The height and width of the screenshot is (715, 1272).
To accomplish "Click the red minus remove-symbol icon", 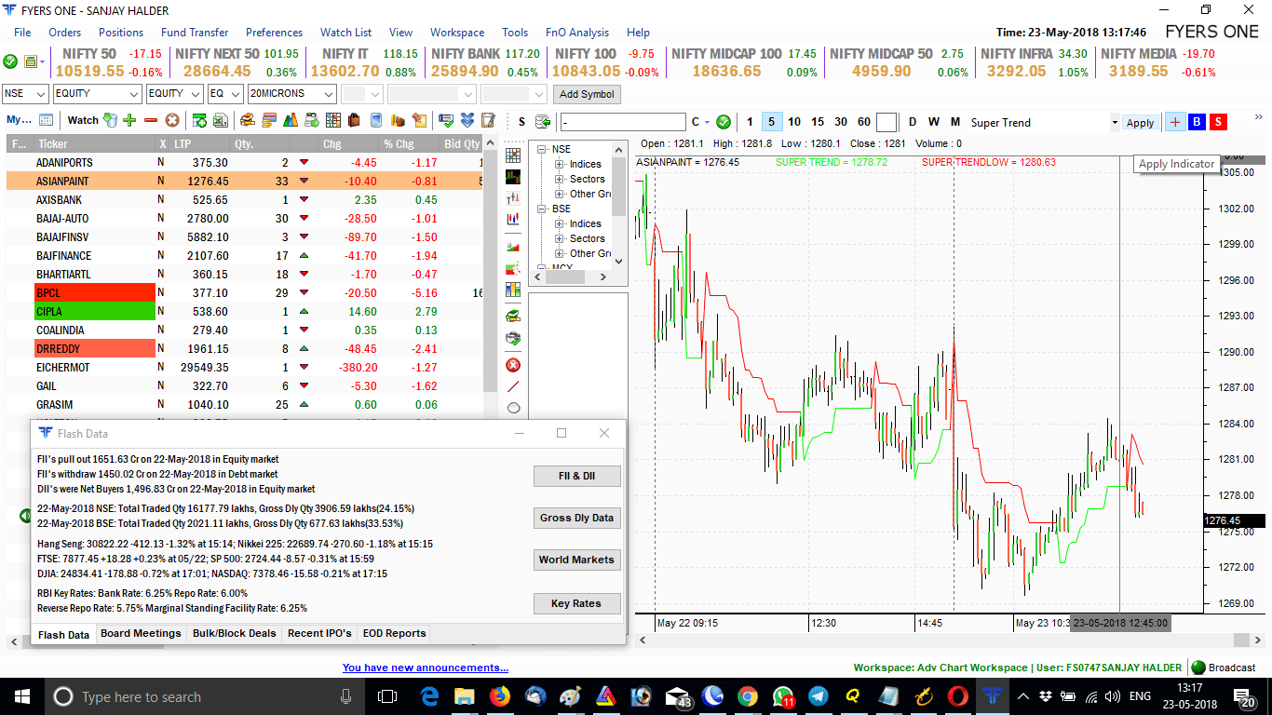I will click(151, 120).
